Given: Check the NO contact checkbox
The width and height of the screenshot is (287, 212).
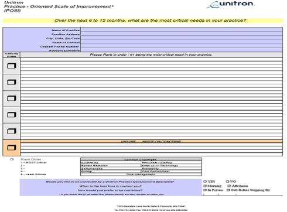Looking at the screenshot, I should tap(227, 182).
